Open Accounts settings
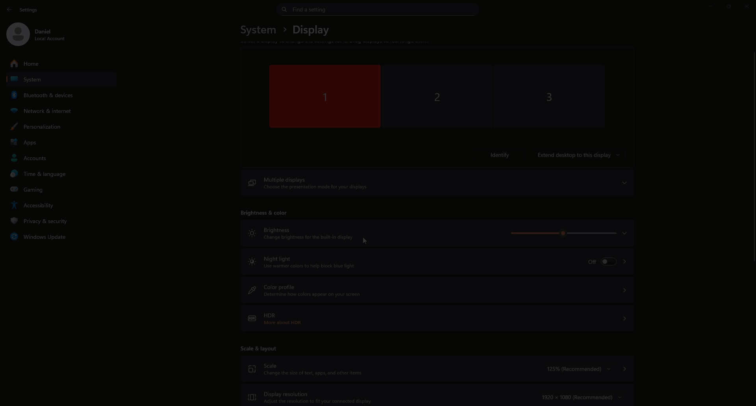The image size is (756, 406). click(35, 158)
